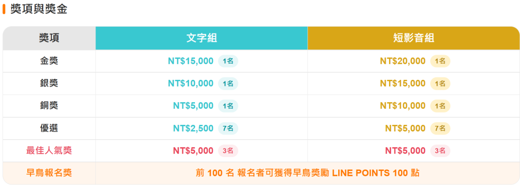Click the 1名 badge beside 文字組 NT$10,000
This screenshot has width=520, height=185.
coord(228,83)
